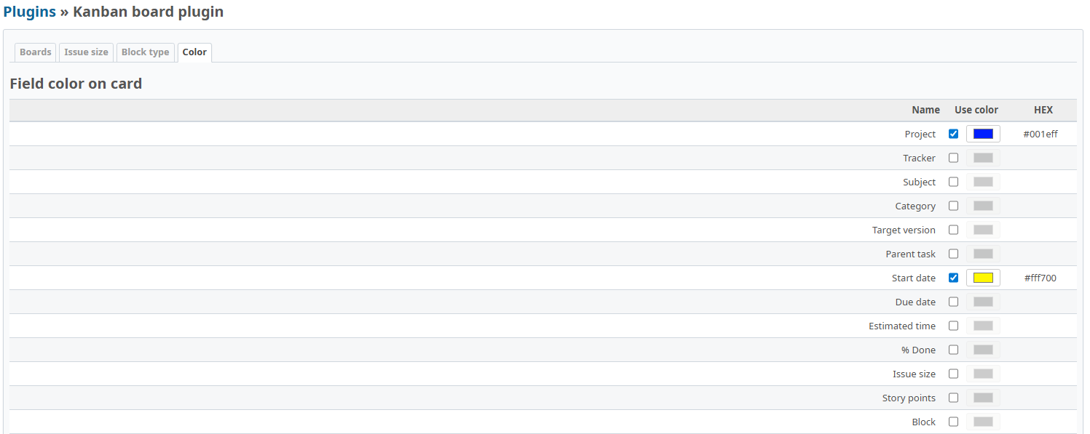Tick Target version color checkbox

pyautogui.click(x=953, y=230)
